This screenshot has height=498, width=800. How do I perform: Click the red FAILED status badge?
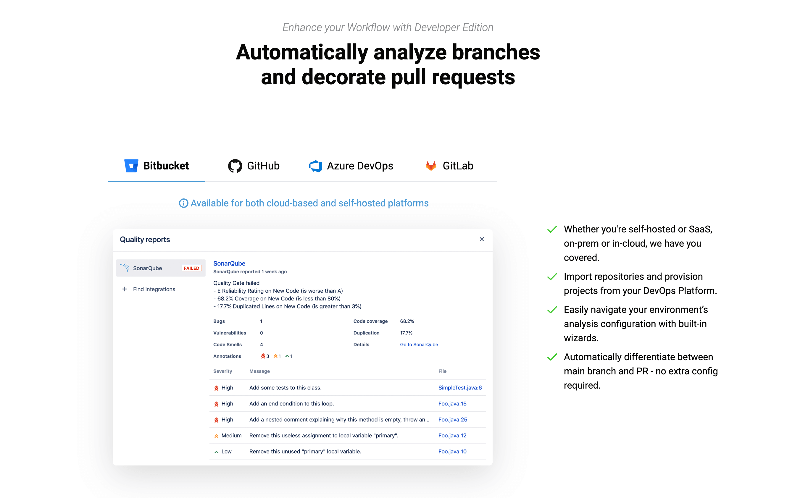pos(191,268)
